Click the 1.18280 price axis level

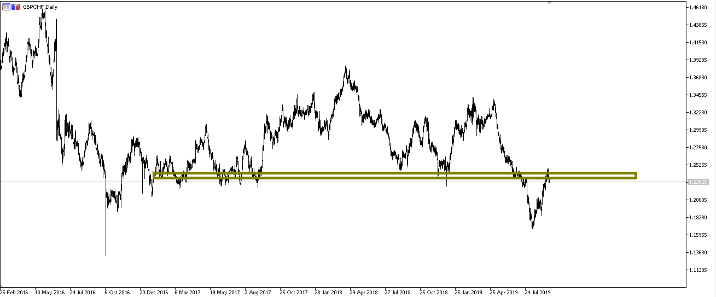pyautogui.click(x=700, y=217)
